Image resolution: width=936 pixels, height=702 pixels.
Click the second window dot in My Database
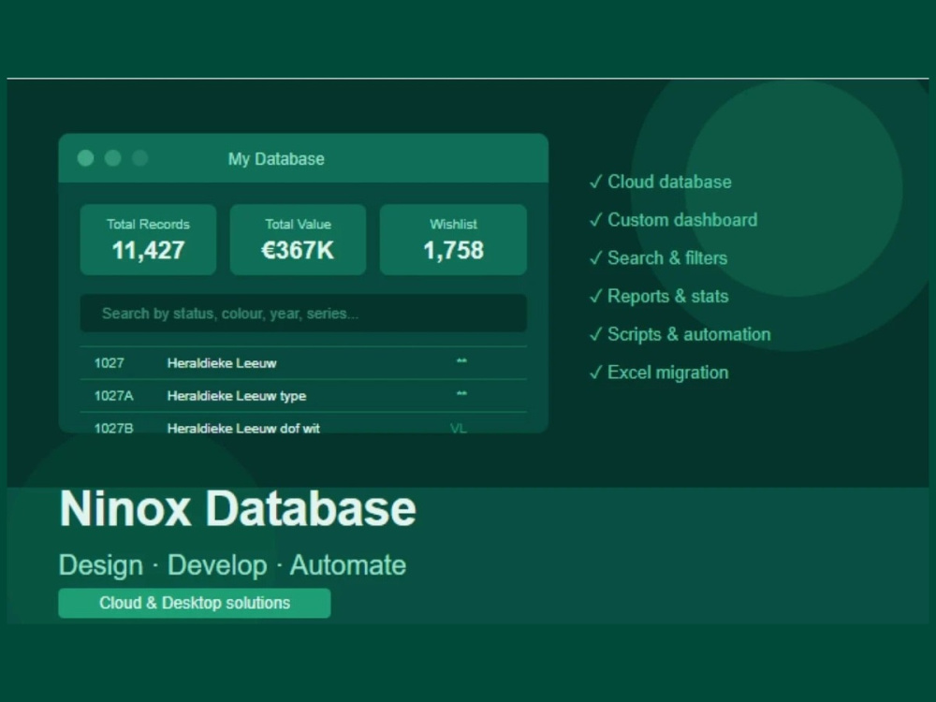coord(113,158)
